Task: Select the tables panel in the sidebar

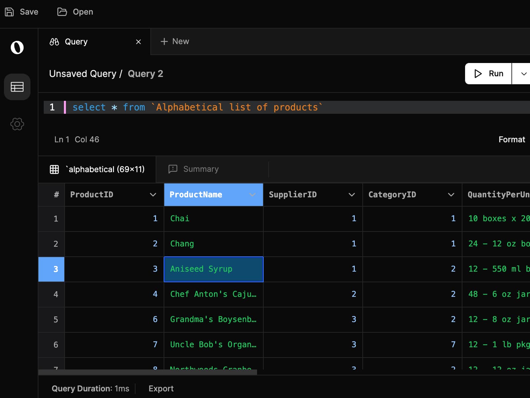Action: coord(17,87)
